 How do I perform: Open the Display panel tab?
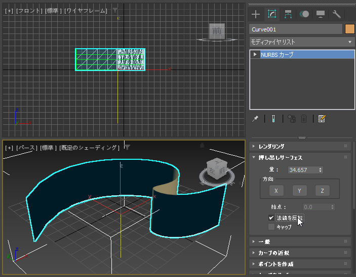pos(321,14)
